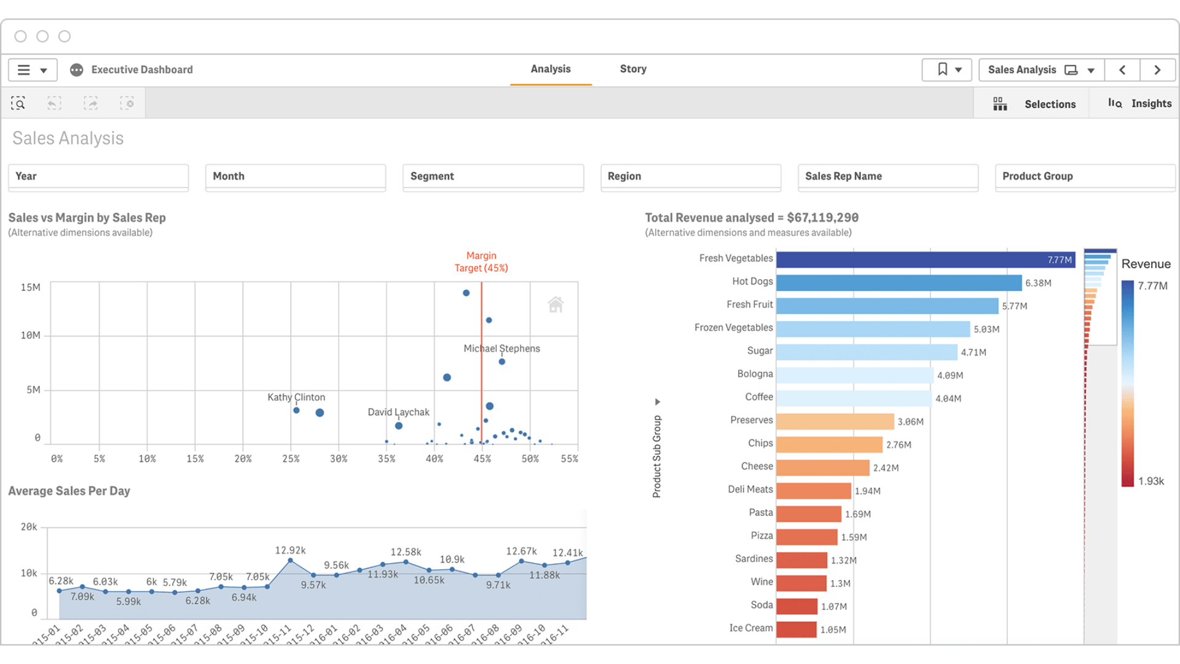Open the Region filter

click(x=690, y=176)
